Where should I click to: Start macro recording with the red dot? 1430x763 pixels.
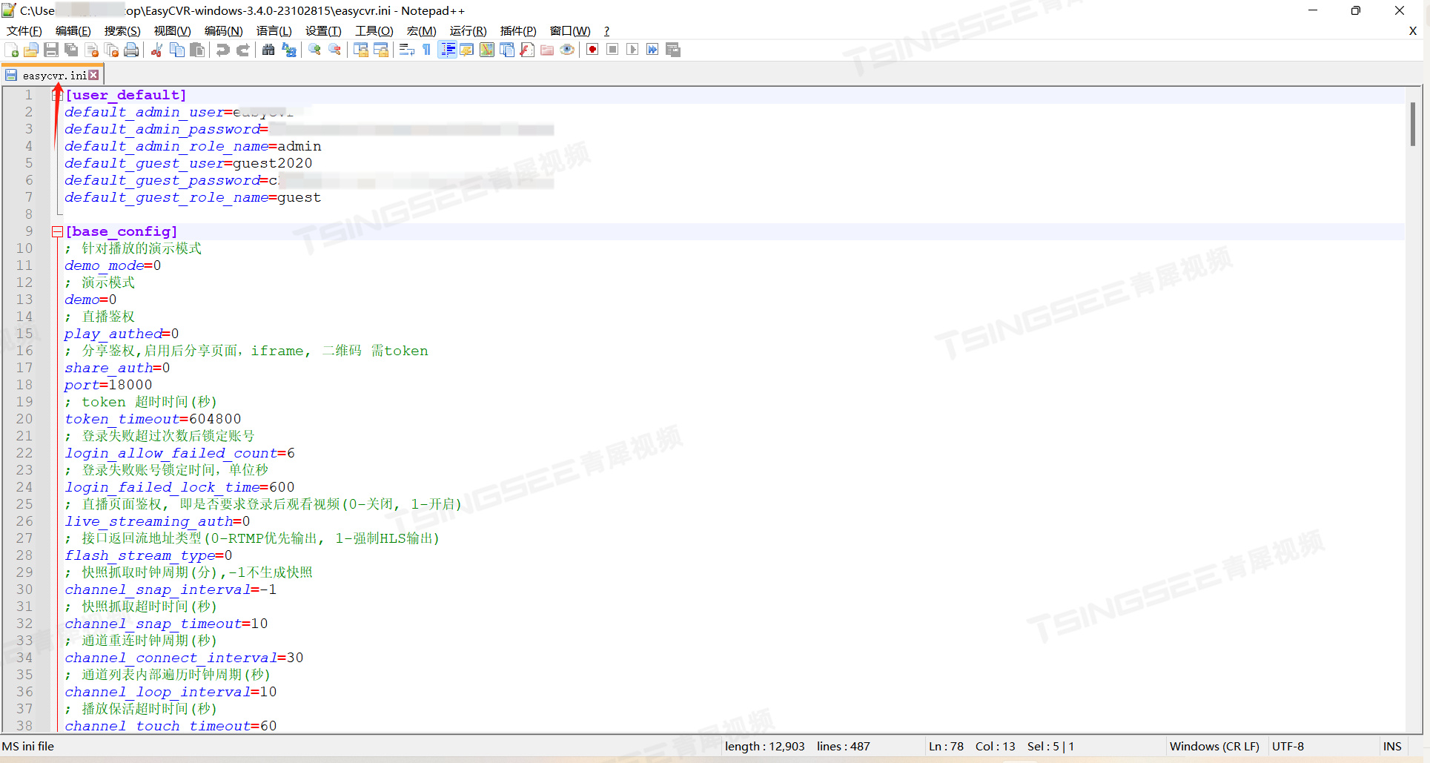click(x=592, y=50)
